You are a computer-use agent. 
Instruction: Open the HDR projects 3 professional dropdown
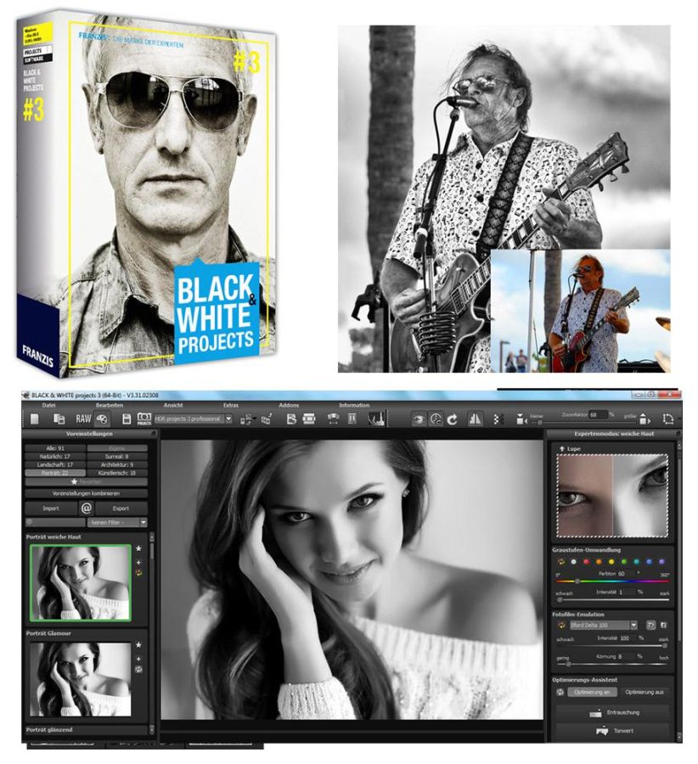tap(189, 415)
